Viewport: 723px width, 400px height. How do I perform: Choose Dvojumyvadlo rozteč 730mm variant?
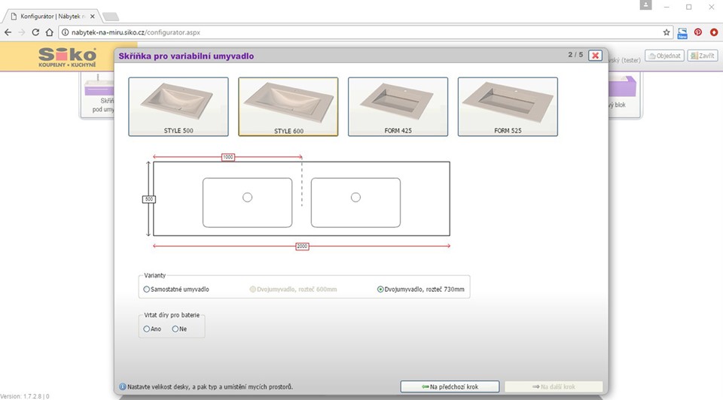pyautogui.click(x=380, y=289)
